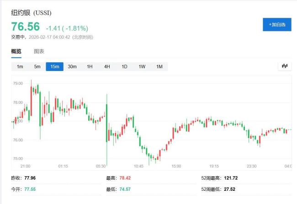Image resolution: width=297 pixels, height=204 pixels.
Task: Click the 01:15 time axis label
Action: (63, 166)
